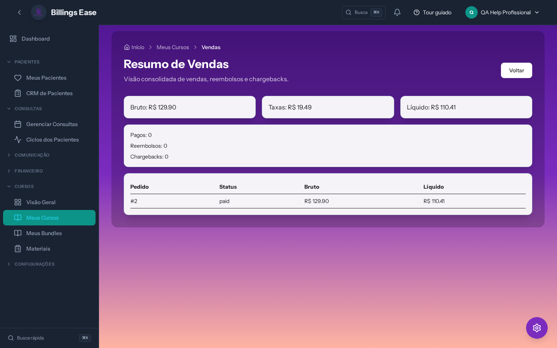Click the Tour guiado help icon
The height and width of the screenshot is (348, 557).
(x=417, y=12)
